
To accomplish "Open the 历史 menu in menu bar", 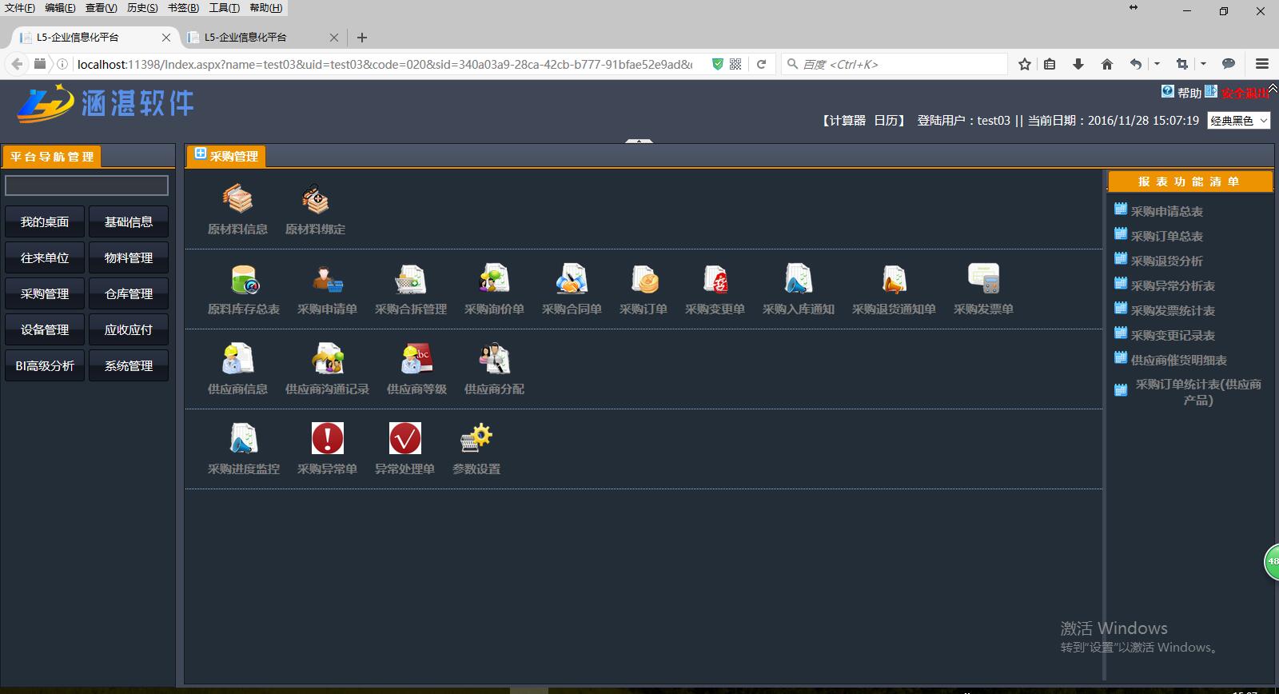I will point(142,8).
